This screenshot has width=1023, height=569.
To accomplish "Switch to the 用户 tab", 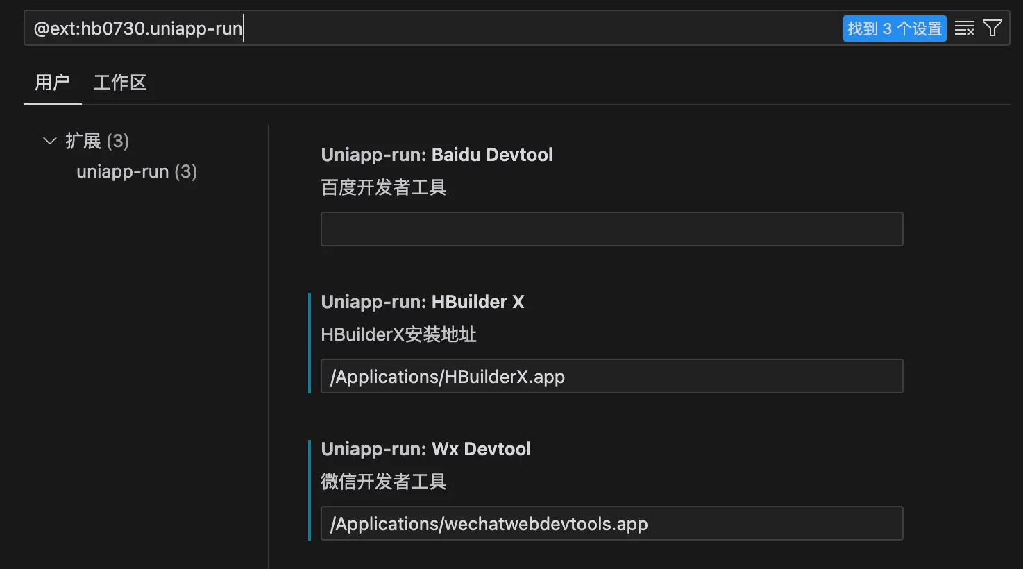I will 52,83.
